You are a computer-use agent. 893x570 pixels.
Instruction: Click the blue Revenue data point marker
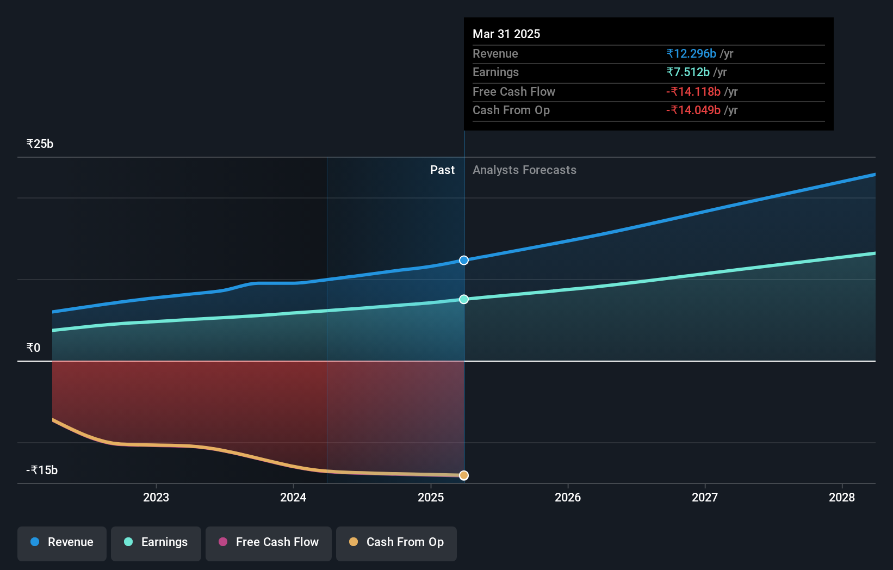[464, 261]
